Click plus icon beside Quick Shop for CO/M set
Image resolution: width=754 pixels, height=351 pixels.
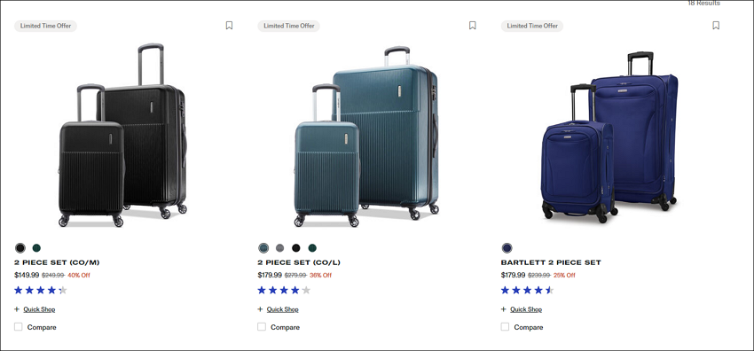[x=17, y=309]
